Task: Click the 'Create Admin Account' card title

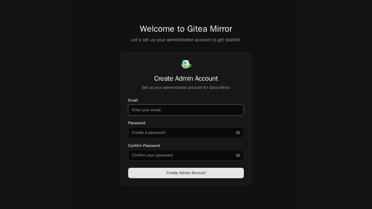Action: point(186,79)
